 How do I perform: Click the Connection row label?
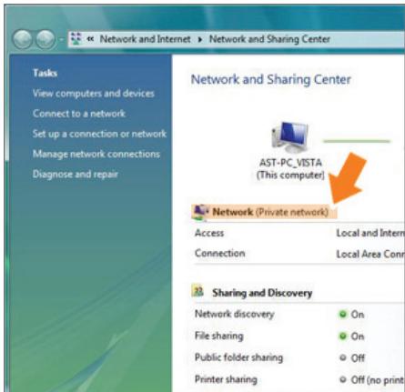click(x=220, y=253)
